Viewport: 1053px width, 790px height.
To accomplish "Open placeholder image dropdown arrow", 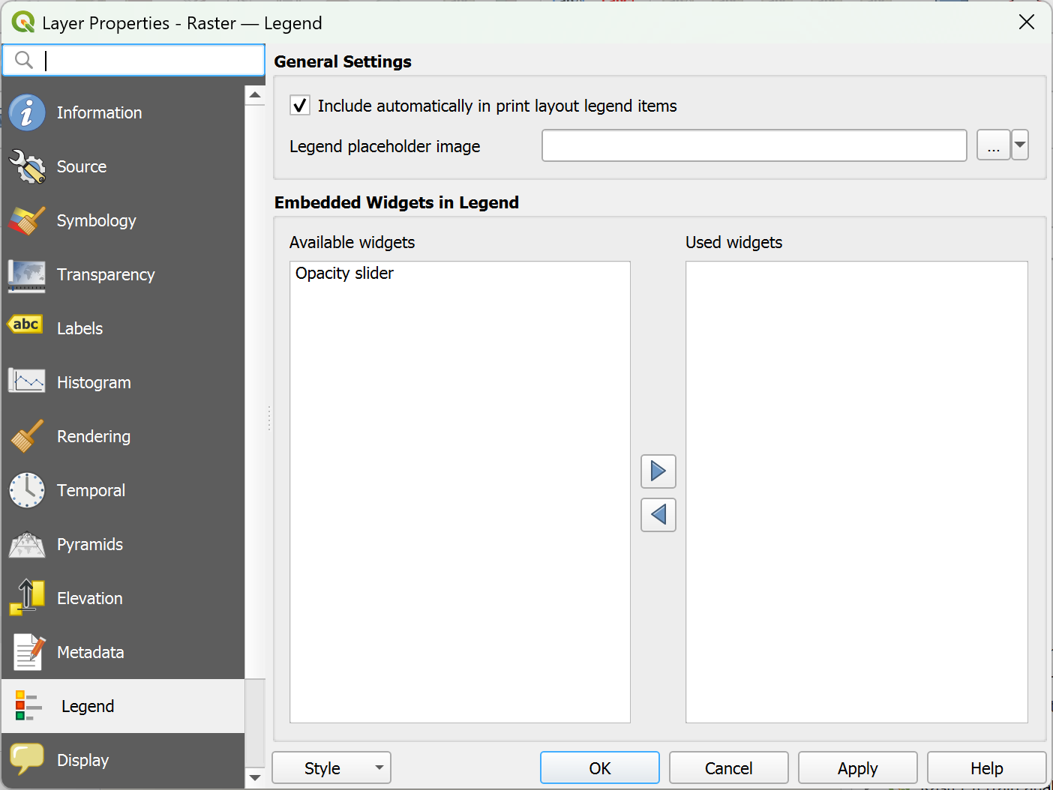I will (1020, 145).
